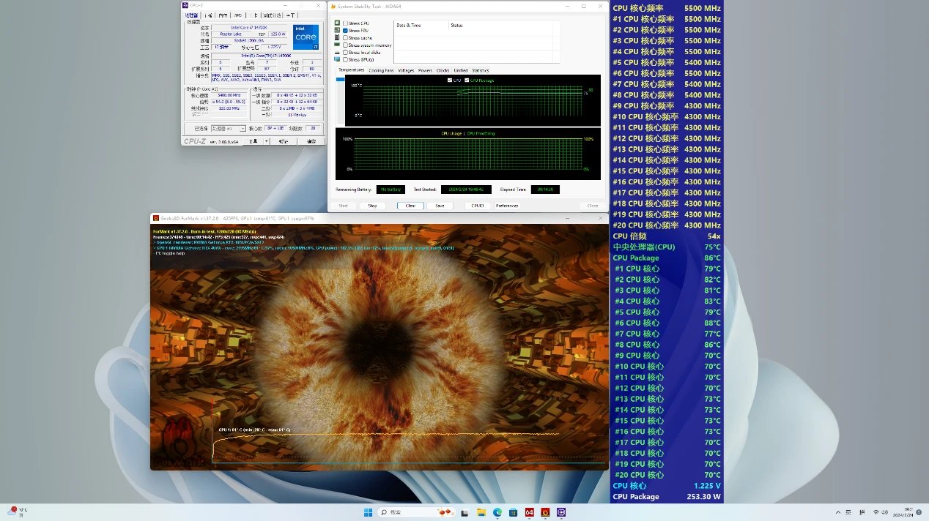The width and height of the screenshot is (929, 521).
Task: Open AIDA64 Preferences button
Action: click(x=506, y=206)
